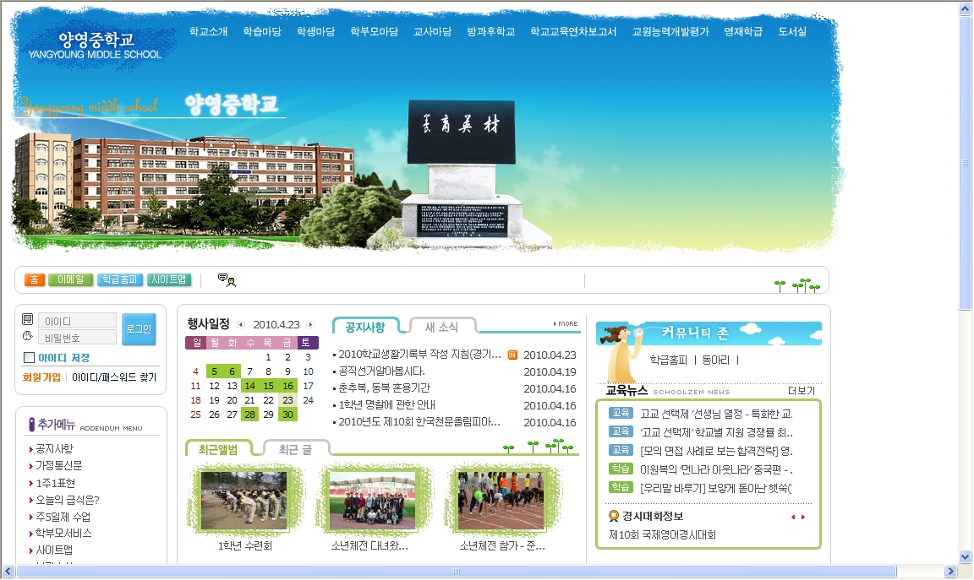Switch to the 최근 글 tab

(296, 449)
